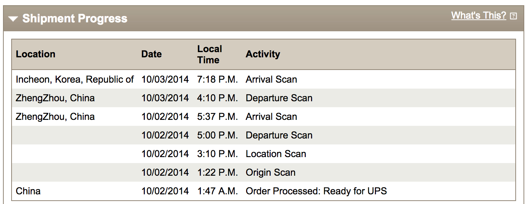The width and height of the screenshot is (528, 204).
Task: Click "Order Processed: Ready for UPS" activity
Action: [316, 191]
